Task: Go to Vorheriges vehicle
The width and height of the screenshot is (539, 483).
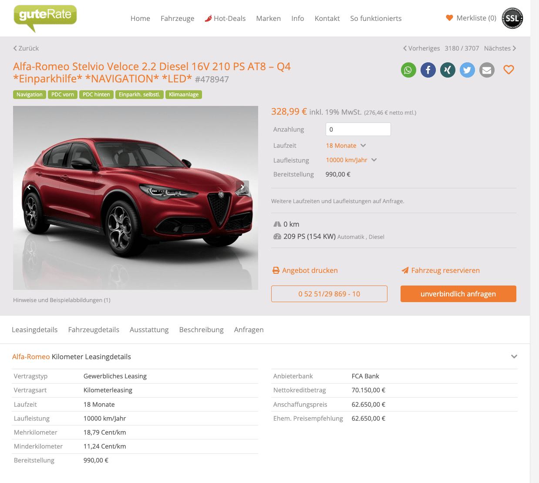Action: tap(421, 48)
